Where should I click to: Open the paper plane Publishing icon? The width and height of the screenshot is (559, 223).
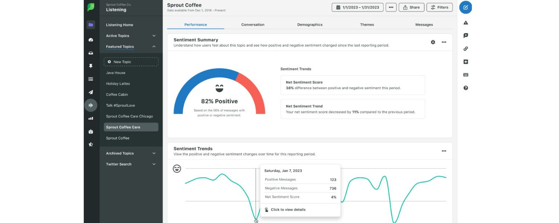coord(91,92)
